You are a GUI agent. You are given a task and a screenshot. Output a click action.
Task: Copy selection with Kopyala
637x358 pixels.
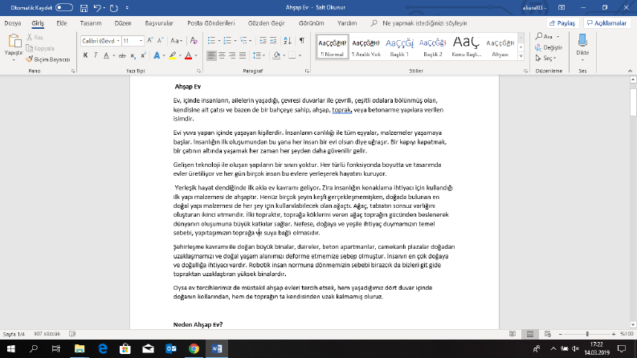(40, 48)
